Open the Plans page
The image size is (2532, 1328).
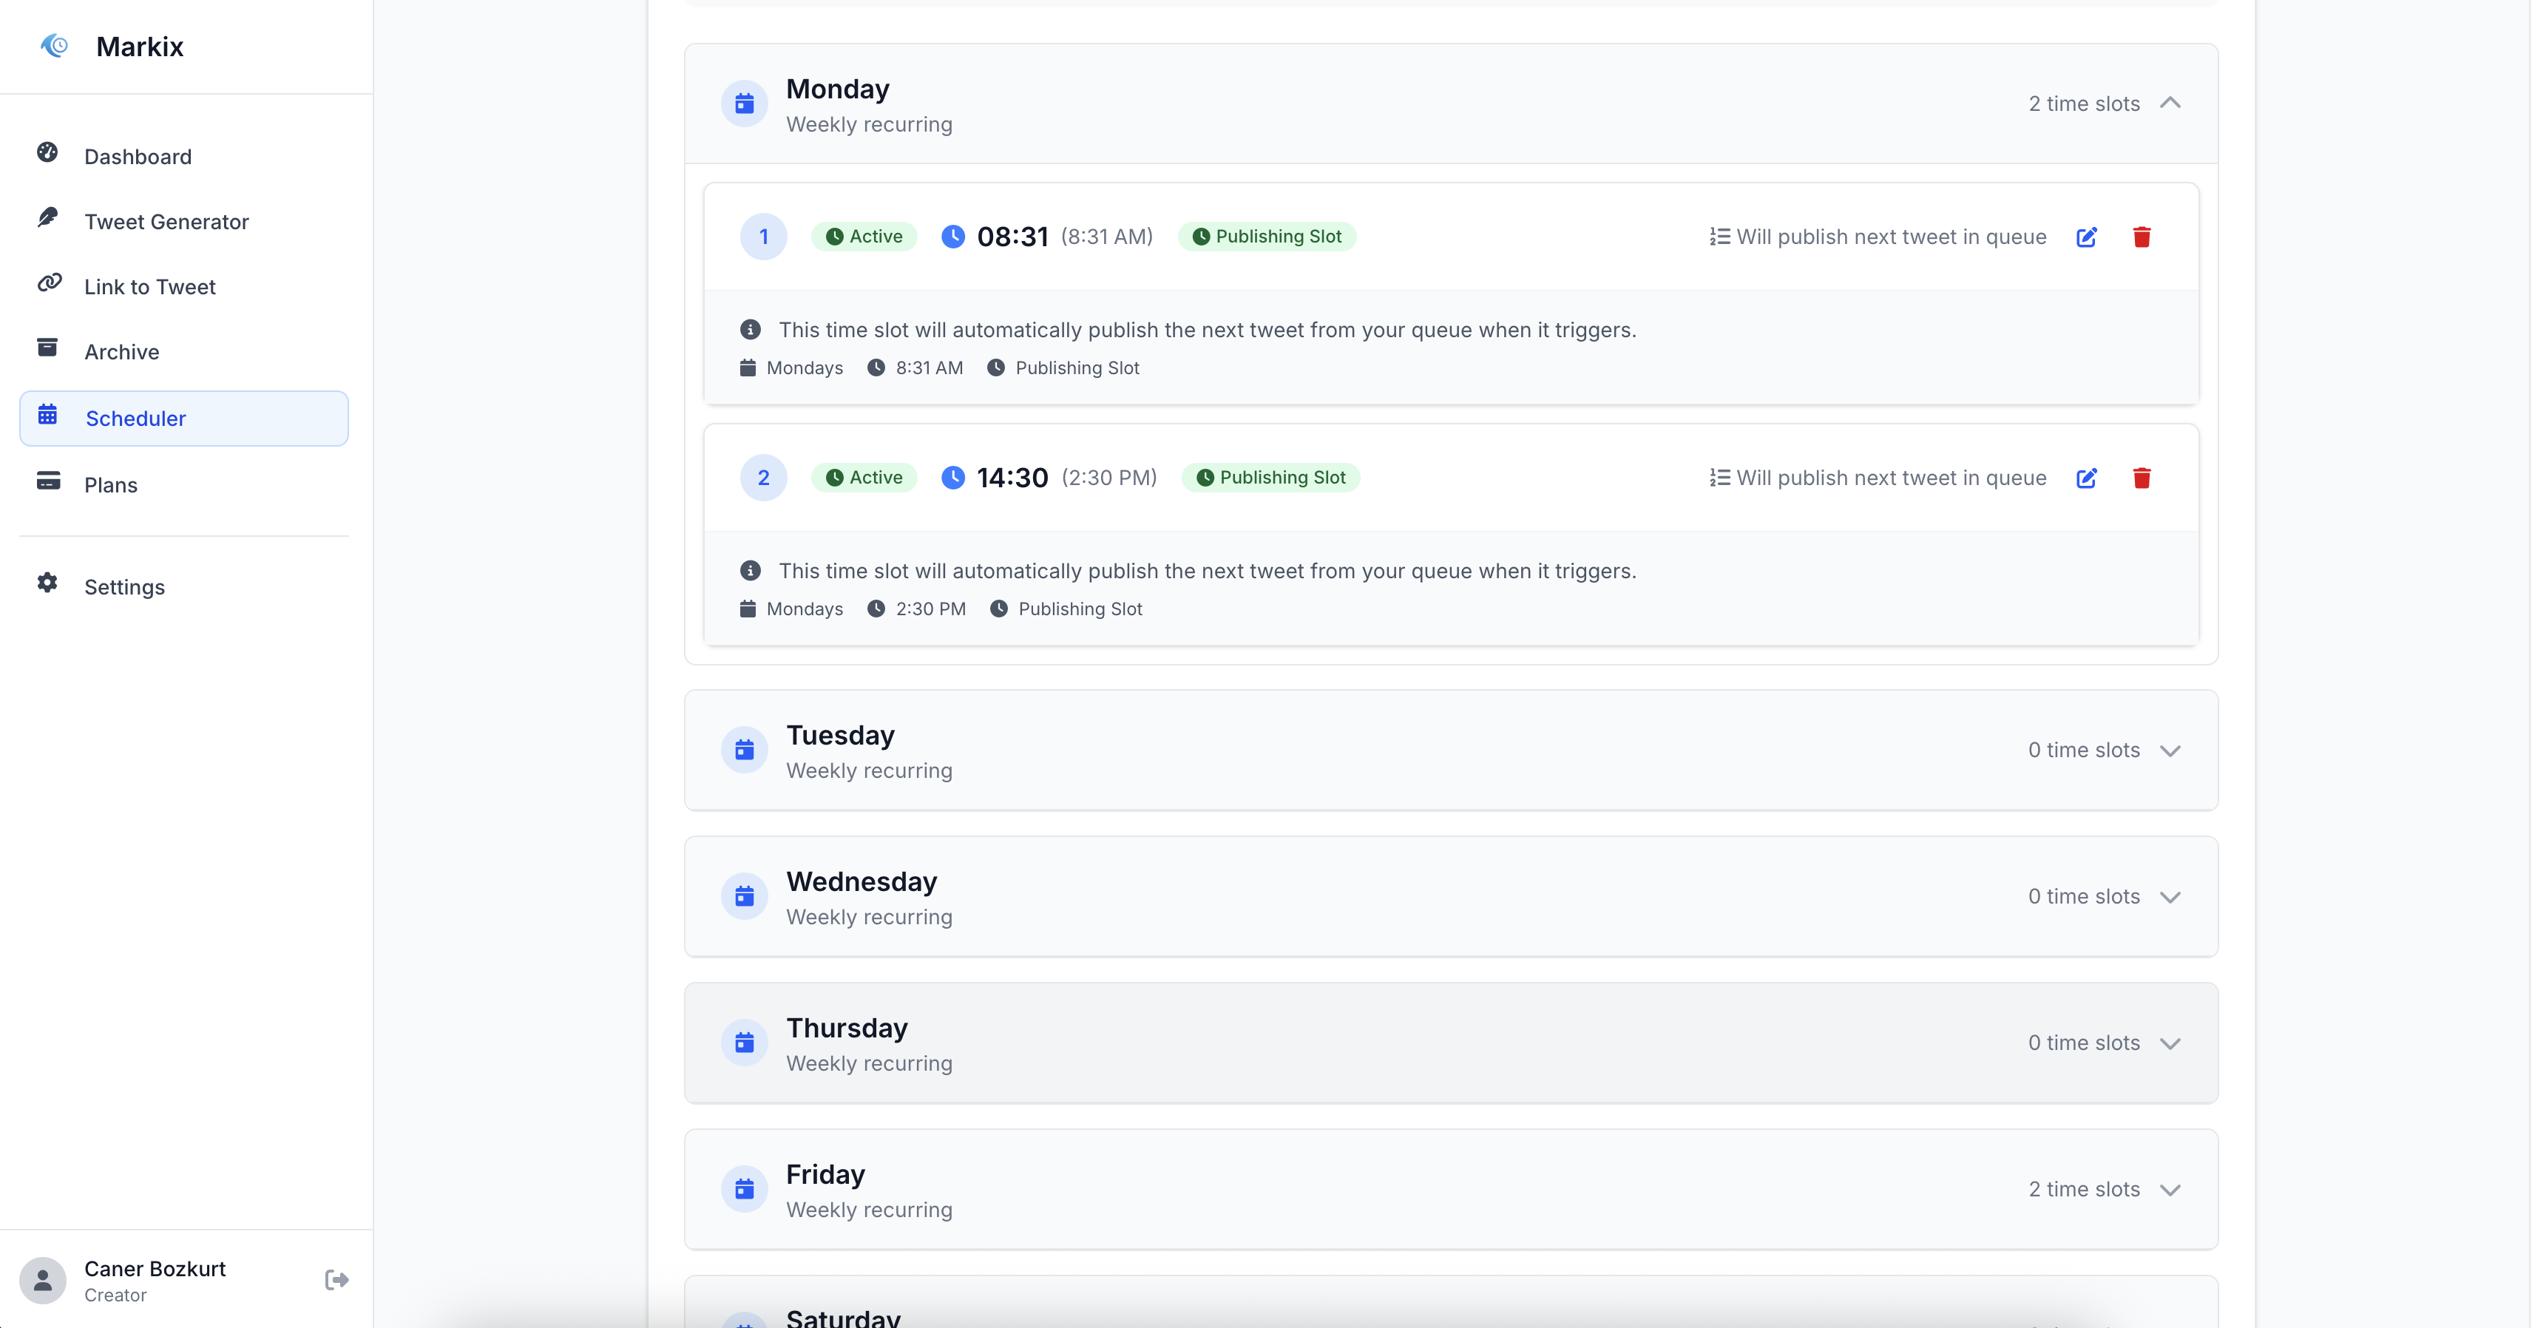110,484
